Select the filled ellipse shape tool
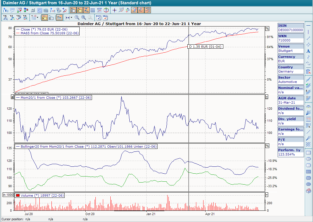Viewport: 313px width, 222px height. coord(308,184)
